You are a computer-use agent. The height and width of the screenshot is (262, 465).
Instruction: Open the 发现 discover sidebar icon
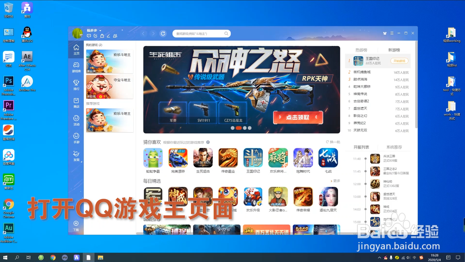pyautogui.click(x=76, y=156)
